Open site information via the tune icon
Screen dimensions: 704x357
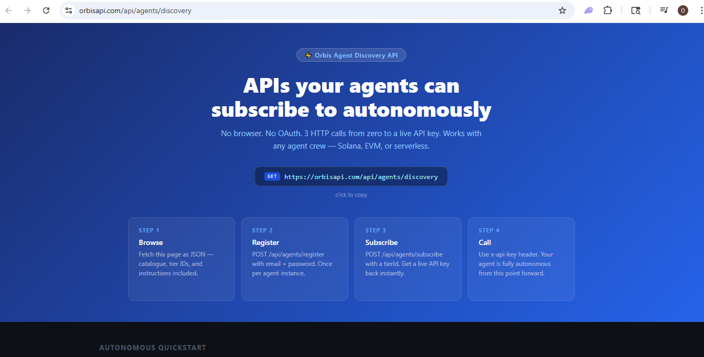(x=69, y=10)
